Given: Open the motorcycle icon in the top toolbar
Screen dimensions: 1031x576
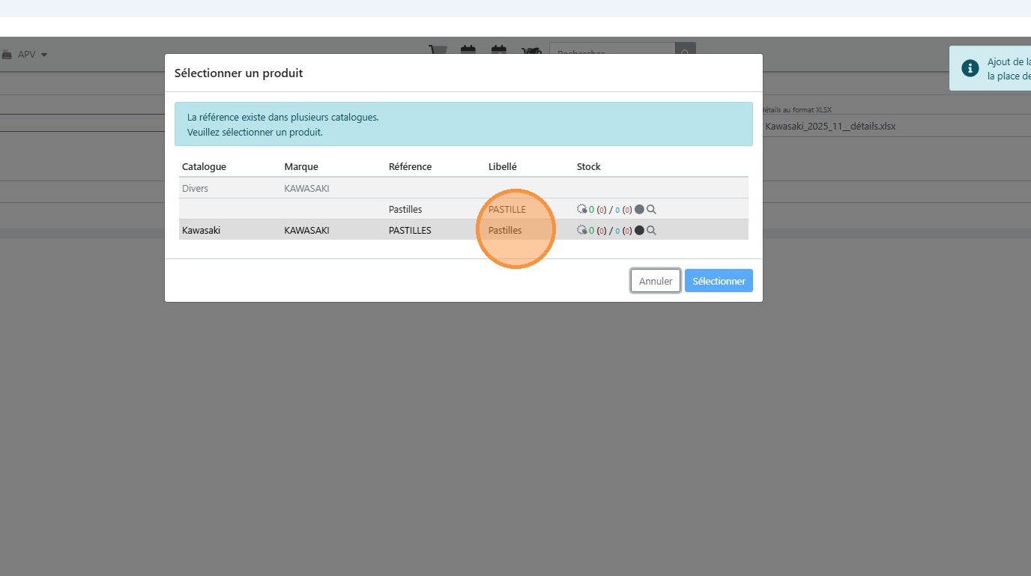Looking at the screenshot, I should point(531,50).
